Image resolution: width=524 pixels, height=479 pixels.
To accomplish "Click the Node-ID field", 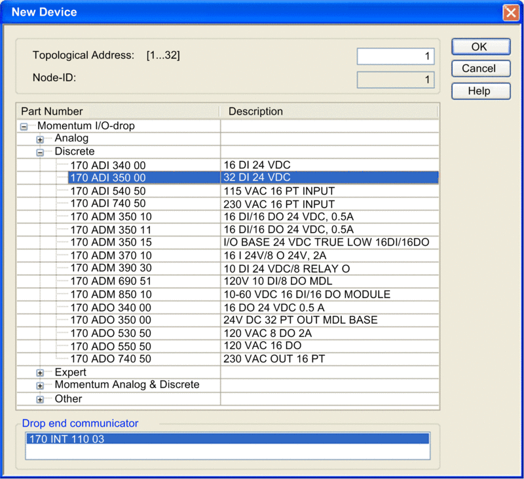I will point(396,79).
